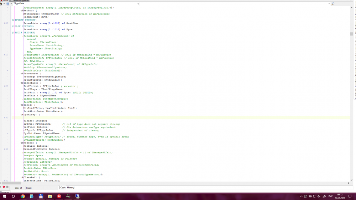Click line number 600 in the gutter
Viewport: 356px width, 200px height.
(x=6, y=23)
